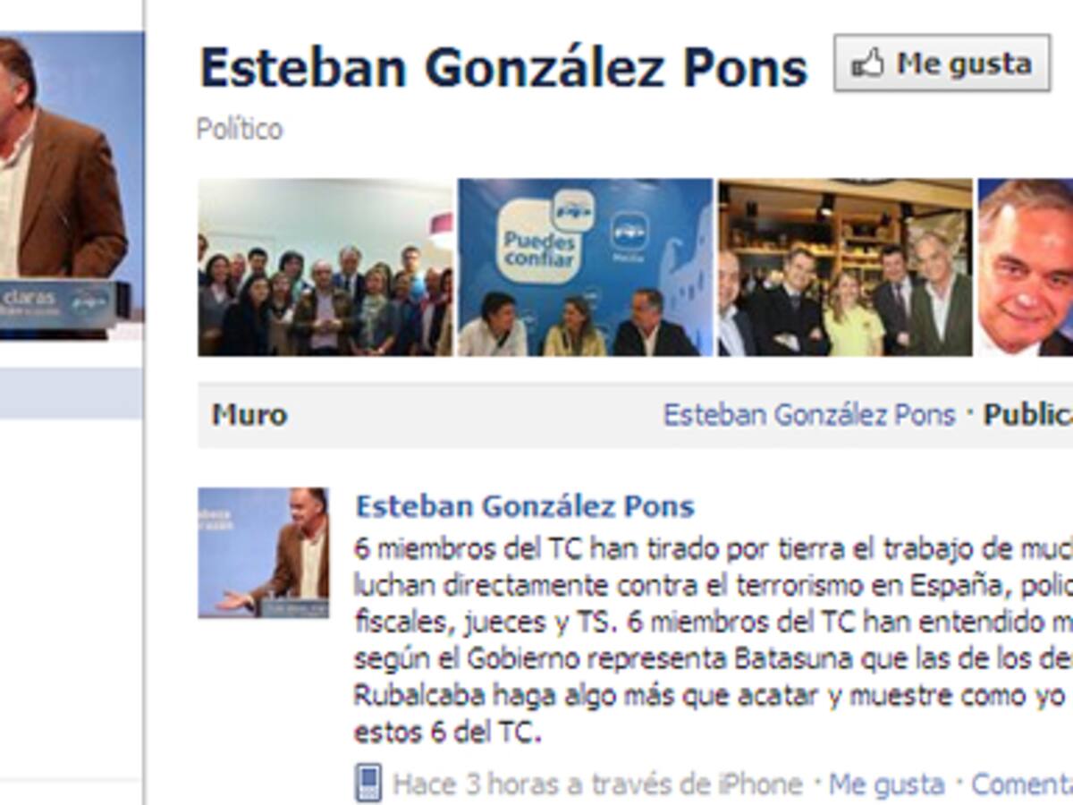Click the highlighted sidebar item below profile photo

coord(71,394)
